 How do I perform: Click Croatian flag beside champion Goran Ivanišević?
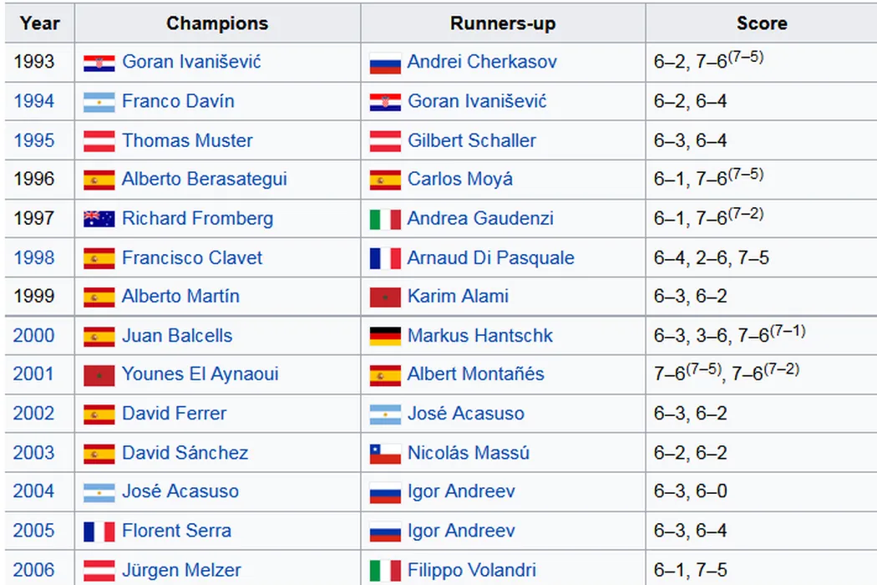click(x=99, y=63)
